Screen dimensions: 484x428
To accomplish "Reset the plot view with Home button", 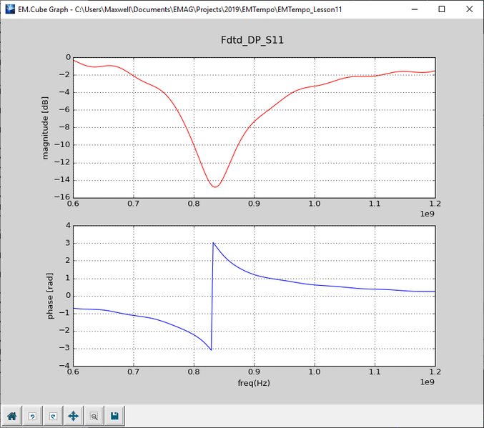I will 12,415.
